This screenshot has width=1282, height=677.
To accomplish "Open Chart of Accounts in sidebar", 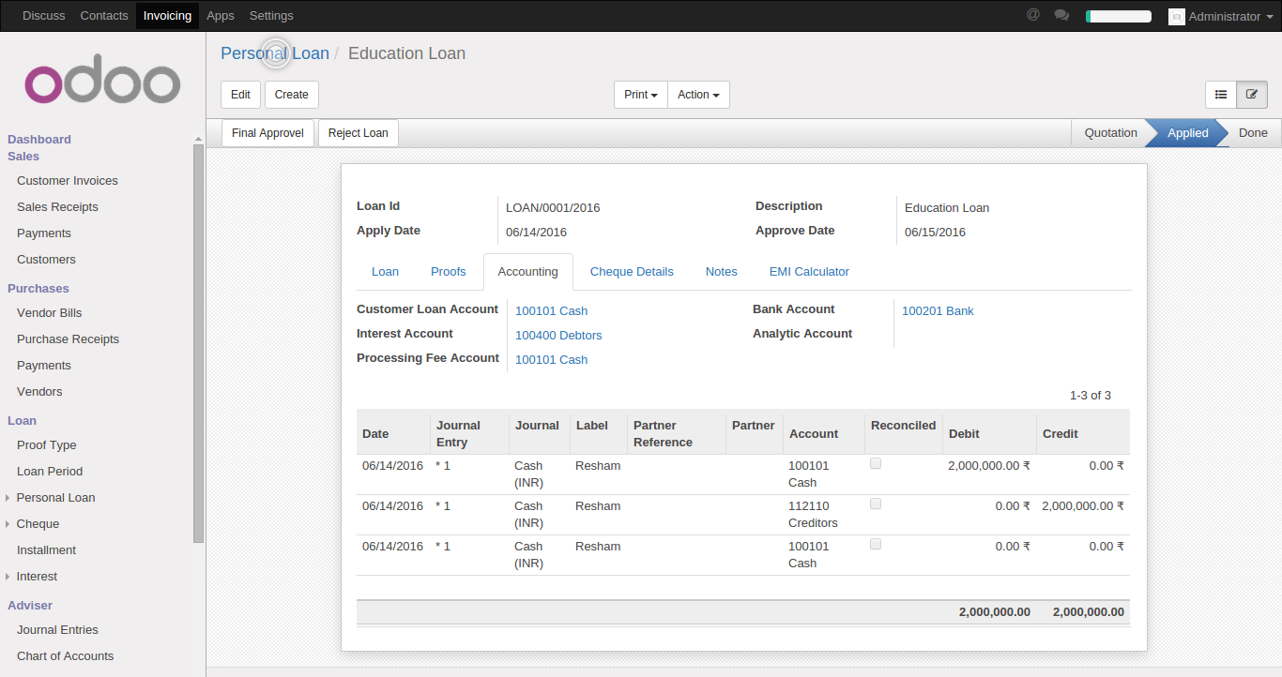I will (65, 656).
